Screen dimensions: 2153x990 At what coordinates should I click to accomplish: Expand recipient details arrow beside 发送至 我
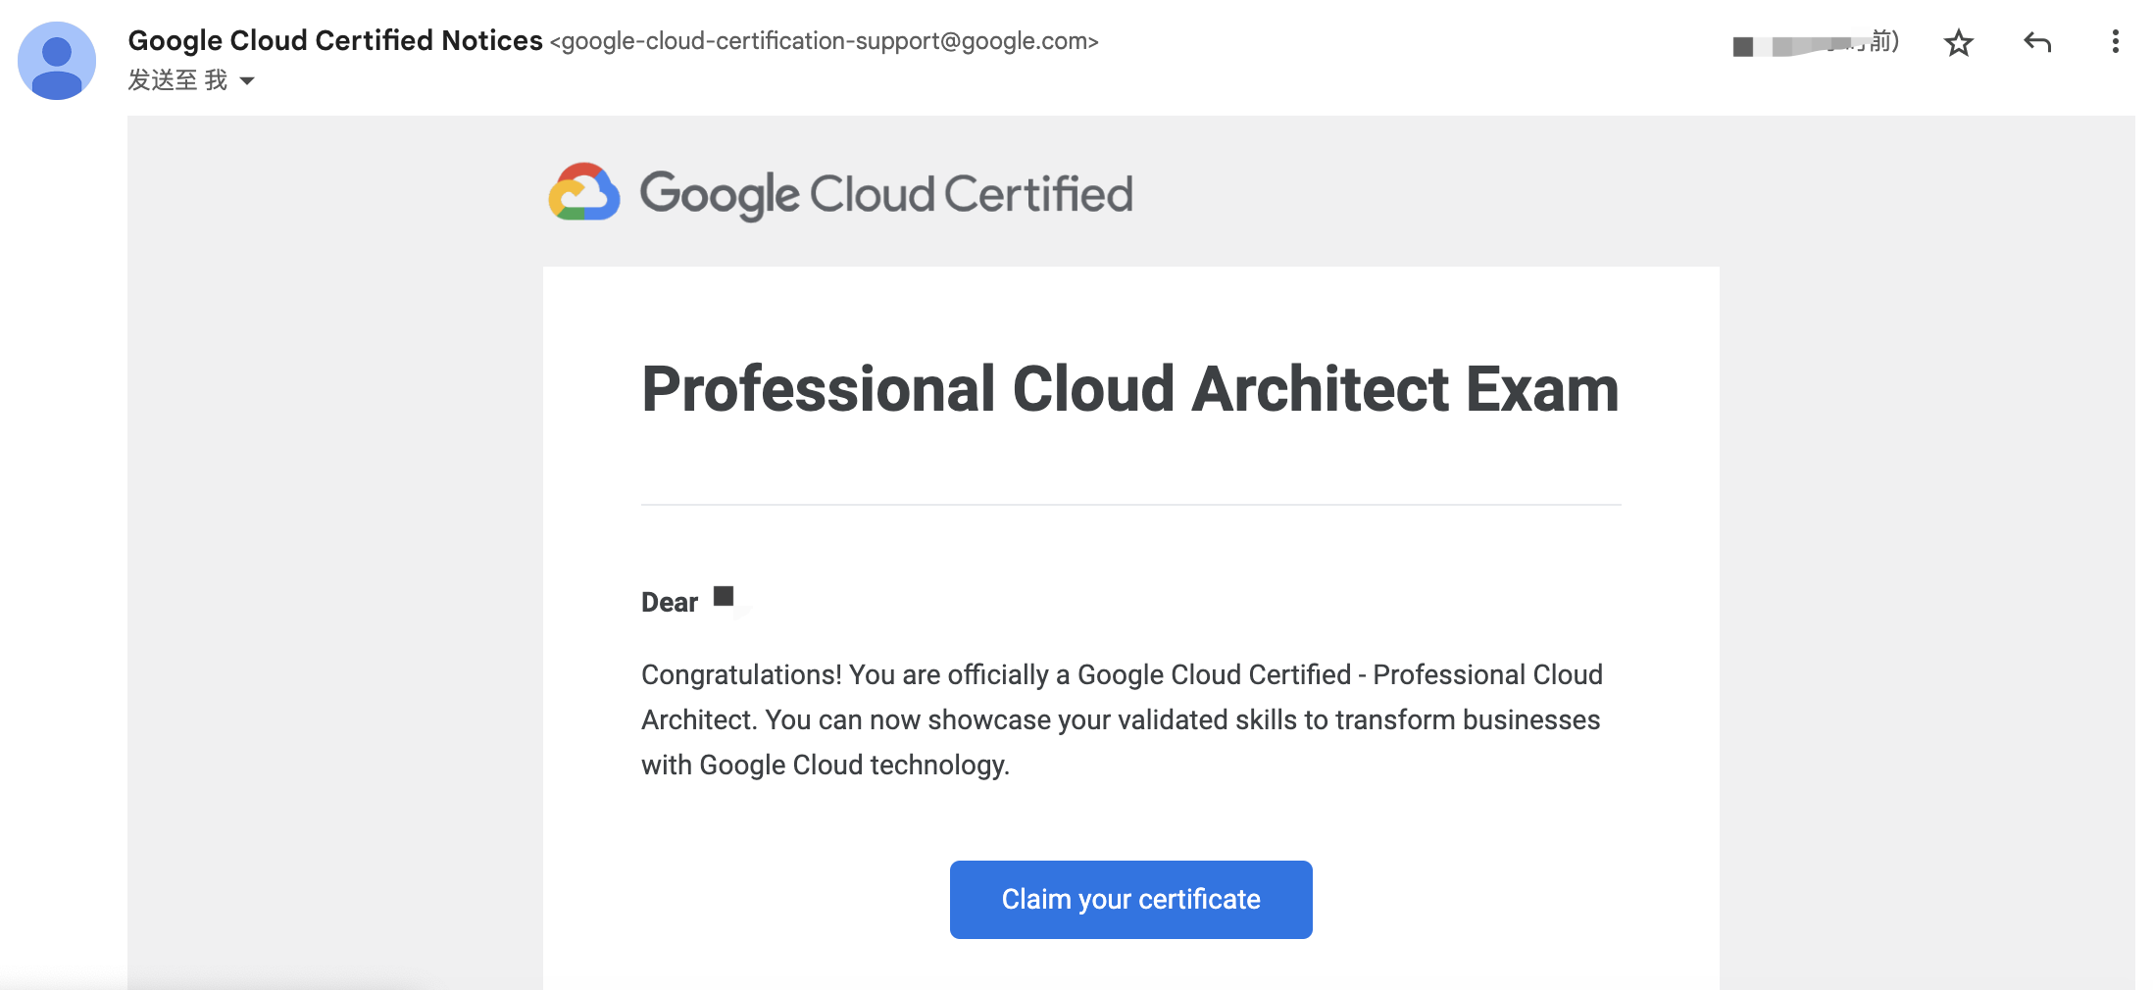[x=247, y=81]
